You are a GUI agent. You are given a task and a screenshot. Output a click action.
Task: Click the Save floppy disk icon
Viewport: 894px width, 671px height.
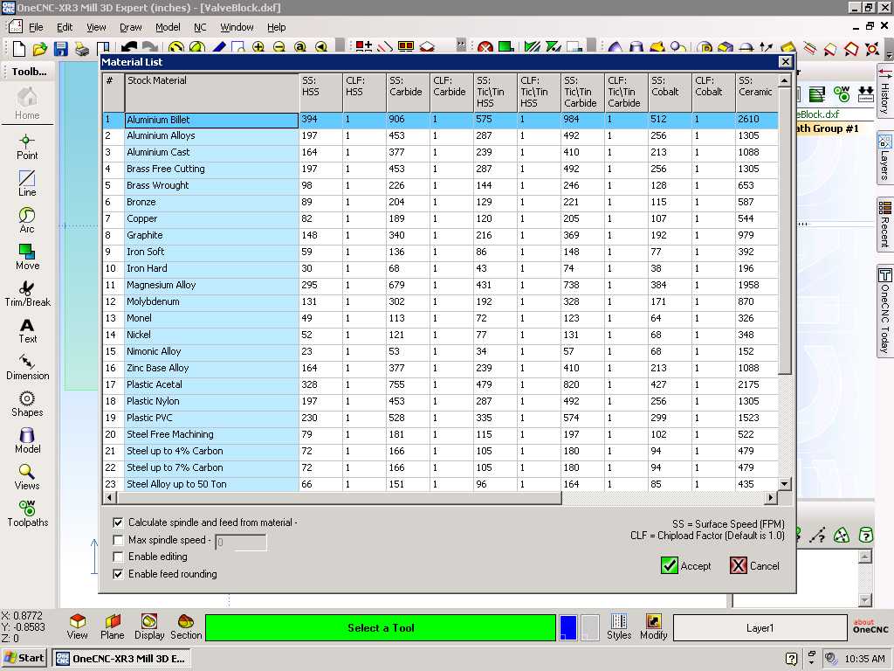pyautogui.click(x=60, y=49)
